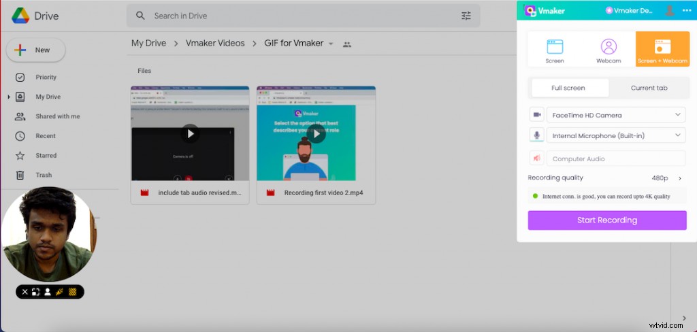Viewport: 697px width, 332px height.
Task: Select Screen + Webcam recording mode
Action: (x=662, y=50)
